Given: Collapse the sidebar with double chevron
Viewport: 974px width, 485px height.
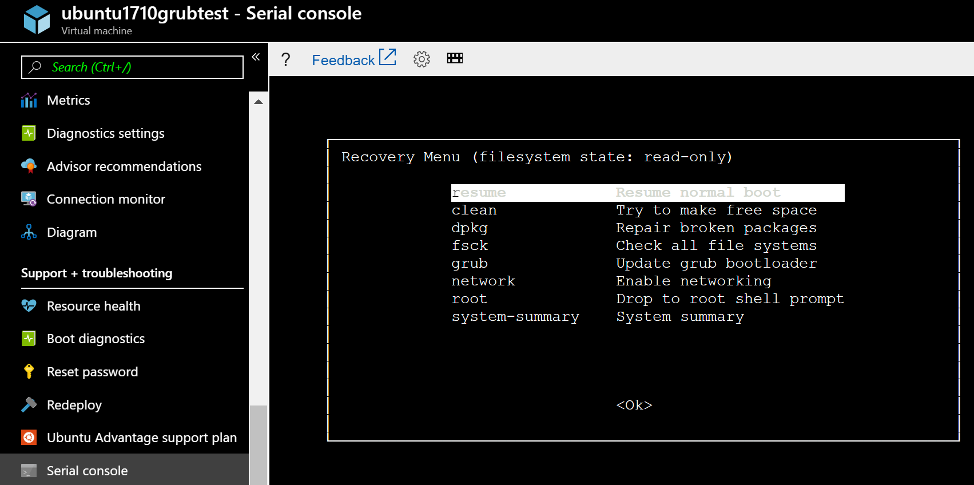Looking at the screenshot, I should point(256,57).
